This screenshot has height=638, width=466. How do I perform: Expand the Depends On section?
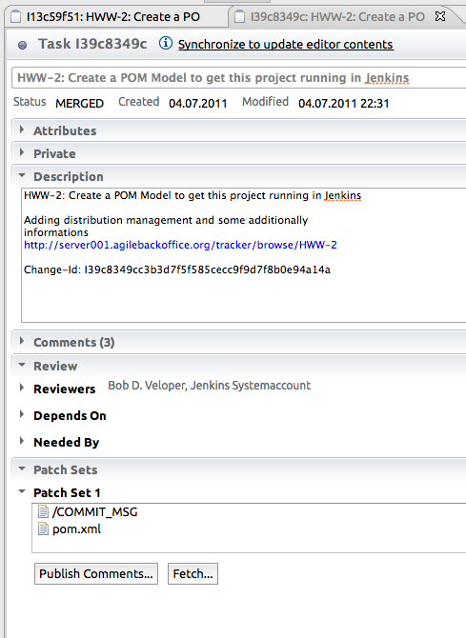tap(22, 414)
